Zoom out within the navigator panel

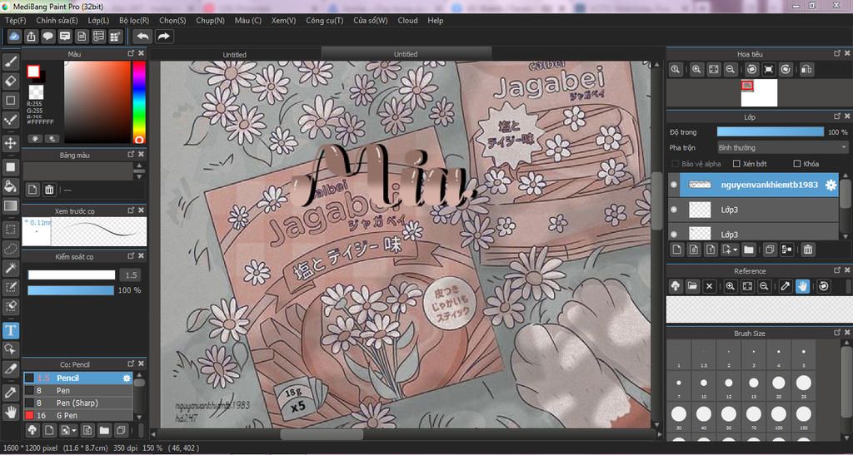(x=731, y=70)
